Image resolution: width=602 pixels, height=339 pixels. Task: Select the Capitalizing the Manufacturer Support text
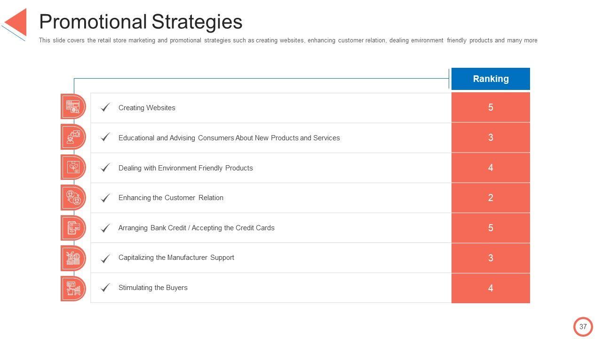(x=176, y=258)
